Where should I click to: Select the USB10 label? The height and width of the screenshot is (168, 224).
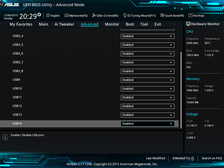click(17, 88)
